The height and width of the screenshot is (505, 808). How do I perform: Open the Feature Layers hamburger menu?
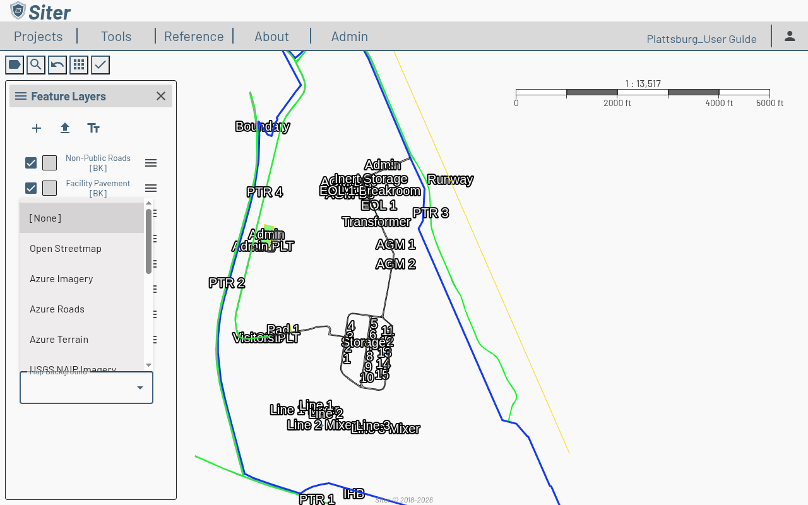pos(21,96)
